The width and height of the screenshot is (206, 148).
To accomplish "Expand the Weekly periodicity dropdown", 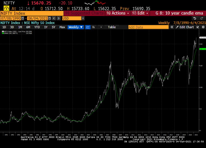I will pos(76,27).
